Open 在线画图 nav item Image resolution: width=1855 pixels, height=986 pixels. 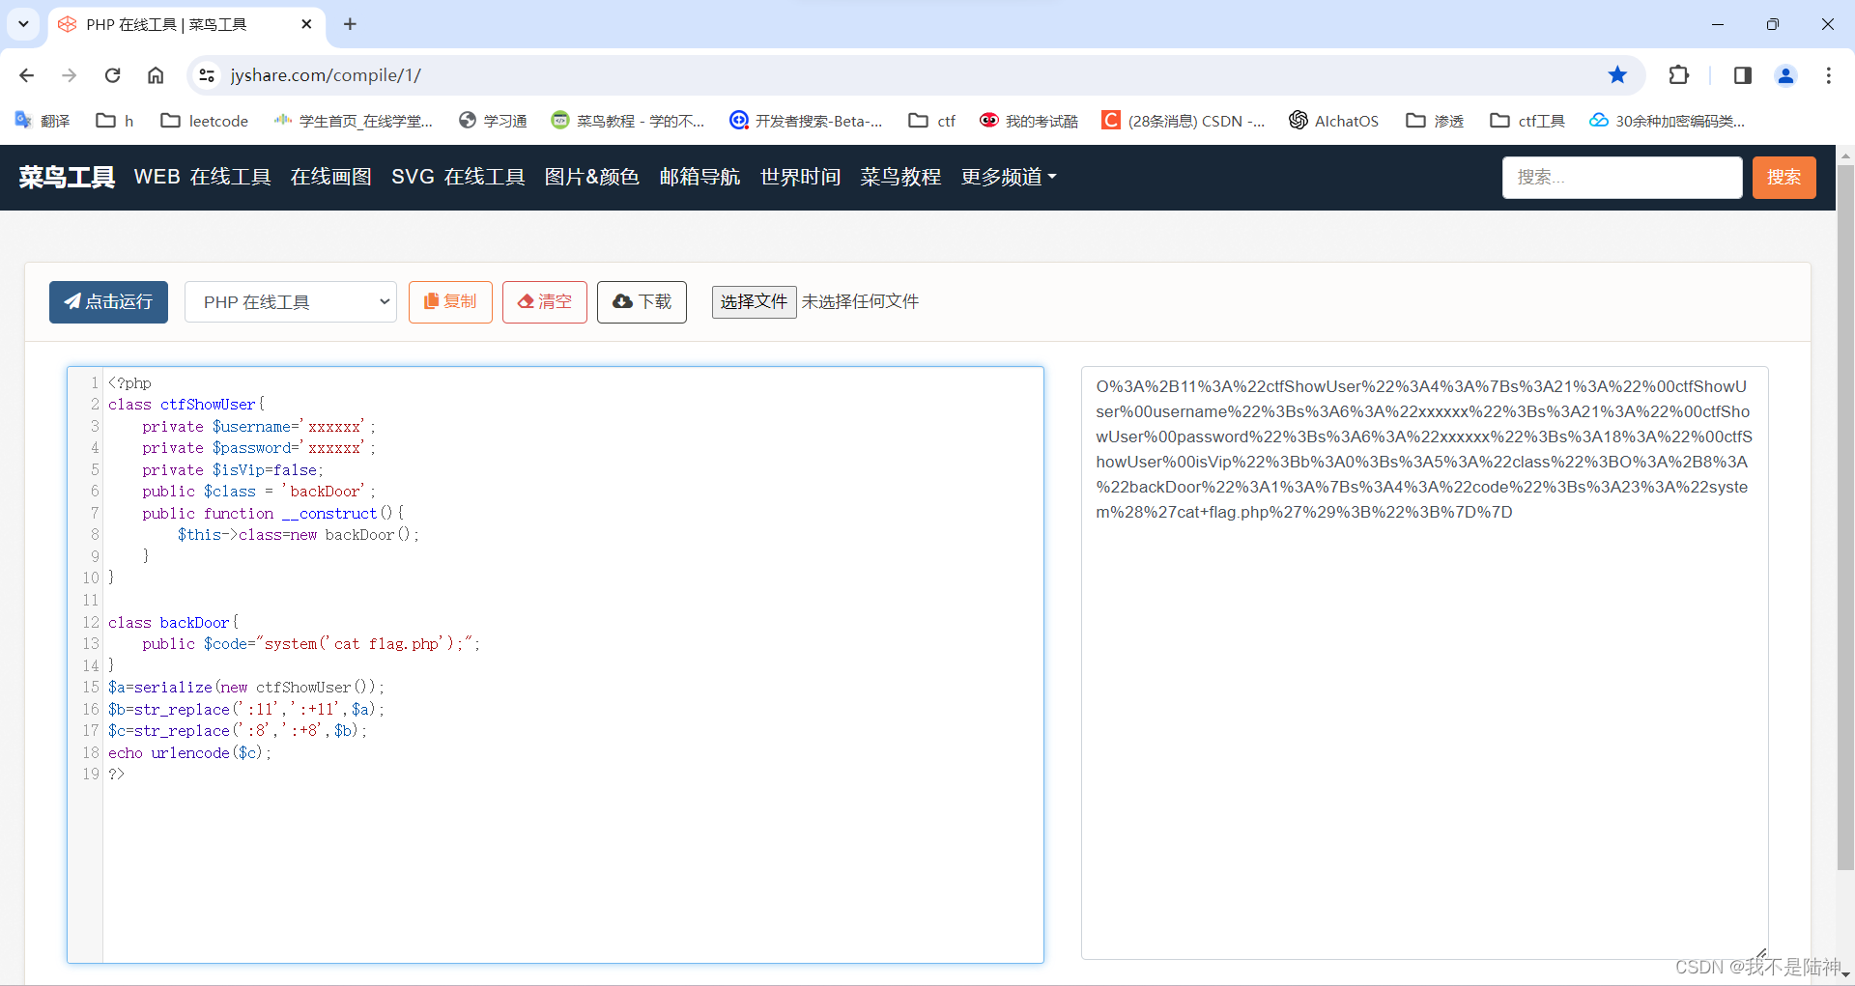coord(330,177)
